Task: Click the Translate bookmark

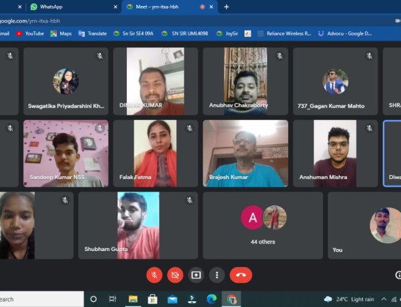Action: coord(92,33)
